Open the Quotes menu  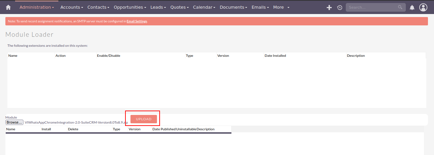coord(179,7)
